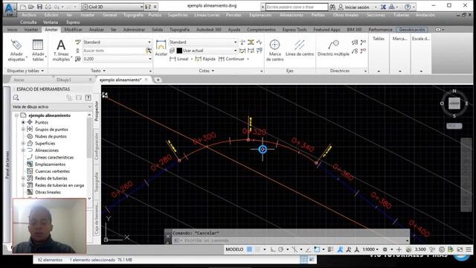Toggle polar tracking in status bar
The image size is (476, 268).
(281, 249)
